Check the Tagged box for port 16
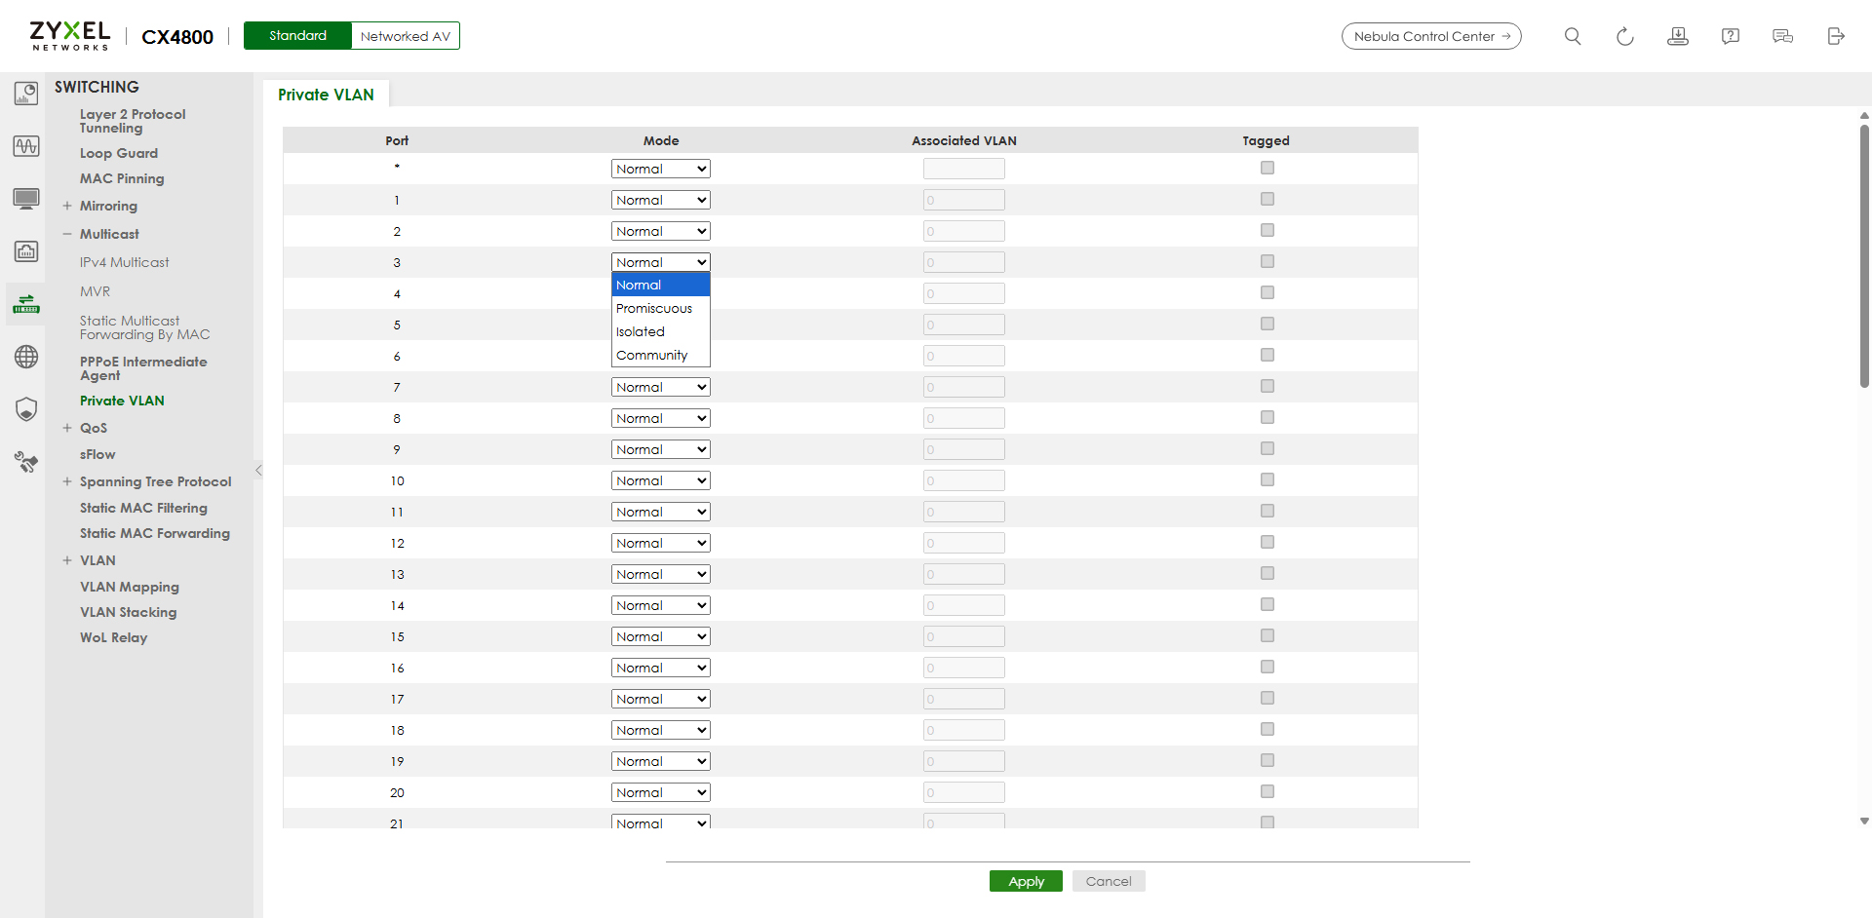This screenshot has height=918, width=1872. tap(1267, 667)
